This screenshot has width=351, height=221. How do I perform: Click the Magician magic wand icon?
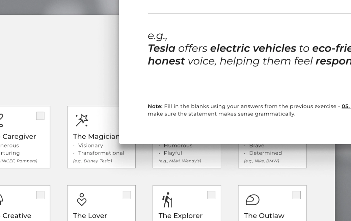(x=82, y=120)
